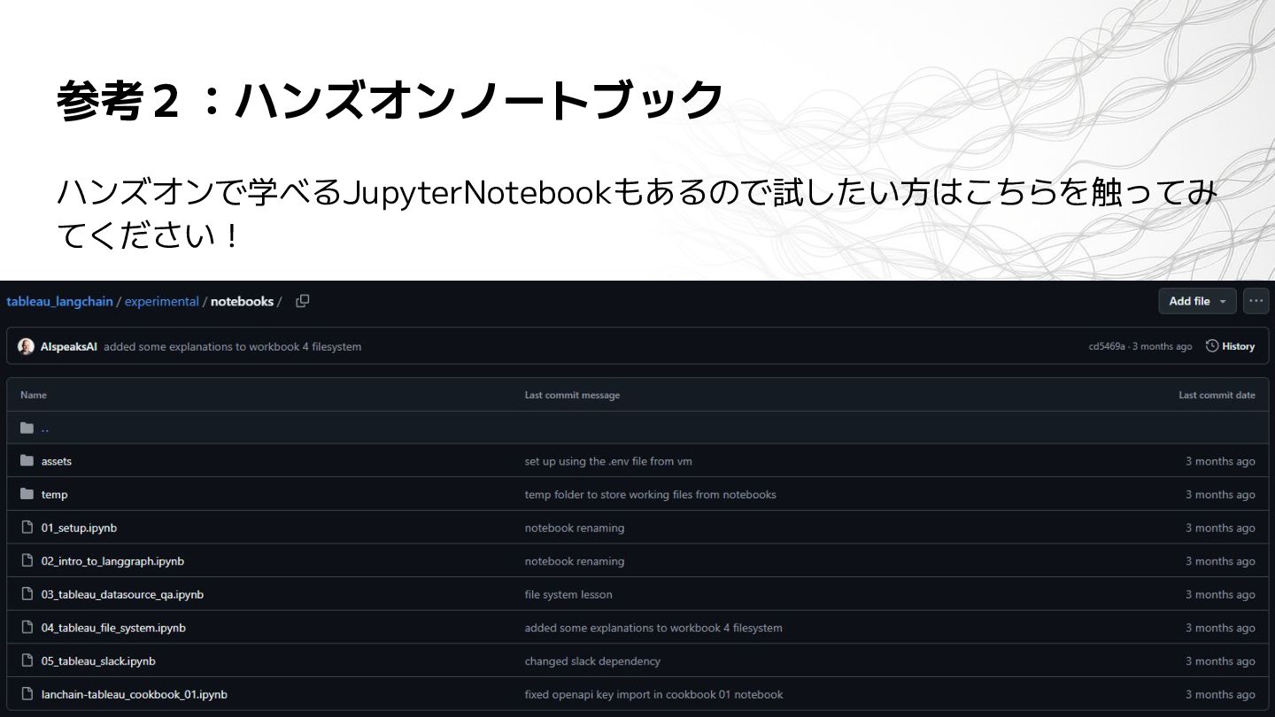Click '3 months ago' in 05_tableau_slack.ipynb row
This screenshot has width=1275, height=717.
(1220, 660)
